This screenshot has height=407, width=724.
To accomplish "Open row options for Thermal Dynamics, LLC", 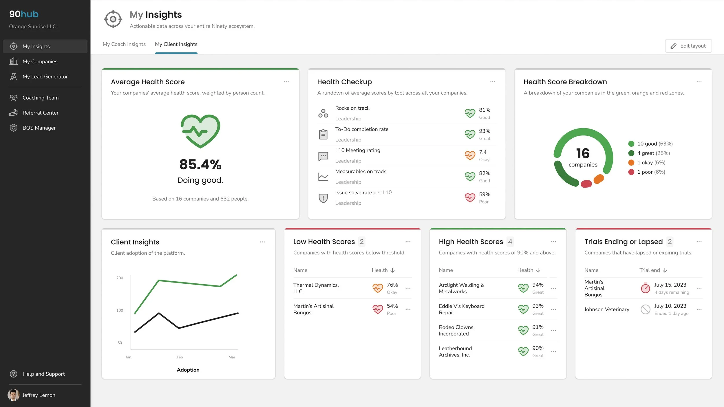I will pos(408,288).
